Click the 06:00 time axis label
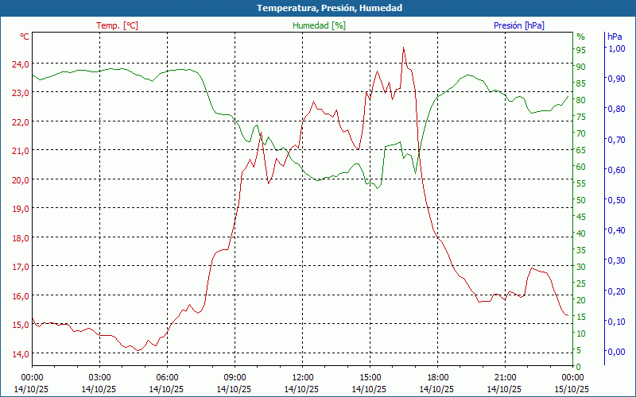 click(x=167, y=377)
